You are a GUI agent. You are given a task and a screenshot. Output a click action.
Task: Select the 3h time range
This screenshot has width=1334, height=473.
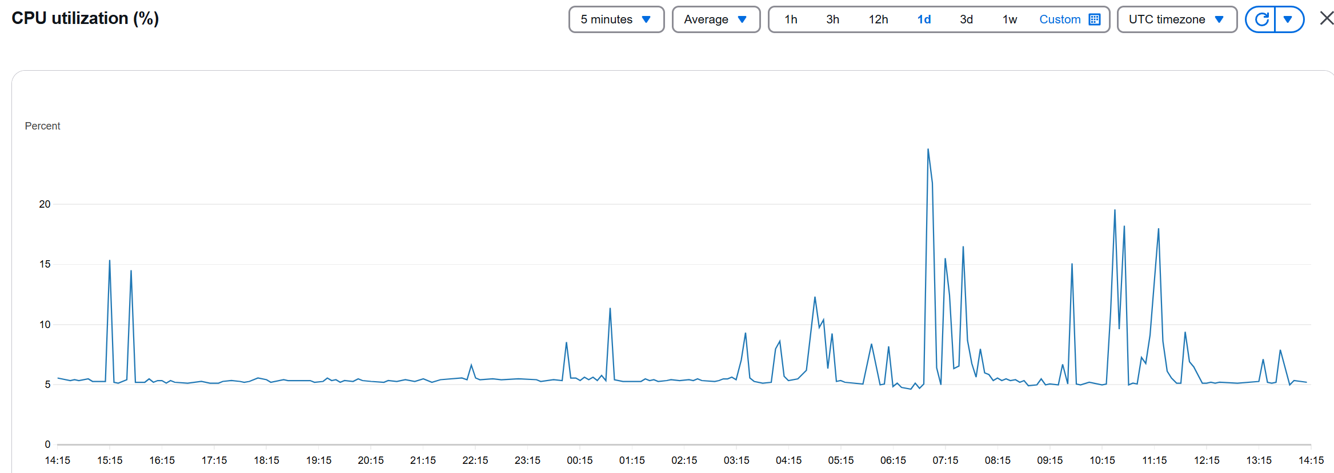(x=832, y=19)
